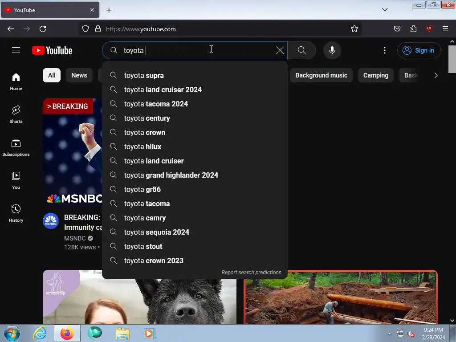Bookmark this page with the star
Screen dimensions: 456x342
pos(354,29)
